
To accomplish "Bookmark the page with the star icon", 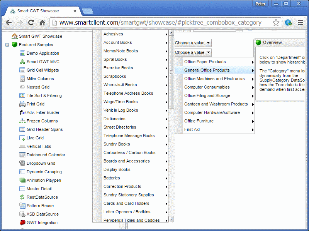I will tap(275, 23).
